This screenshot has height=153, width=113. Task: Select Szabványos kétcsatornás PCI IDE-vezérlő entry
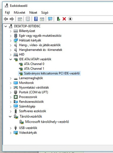pyautogui.click(x=49, y=73)
